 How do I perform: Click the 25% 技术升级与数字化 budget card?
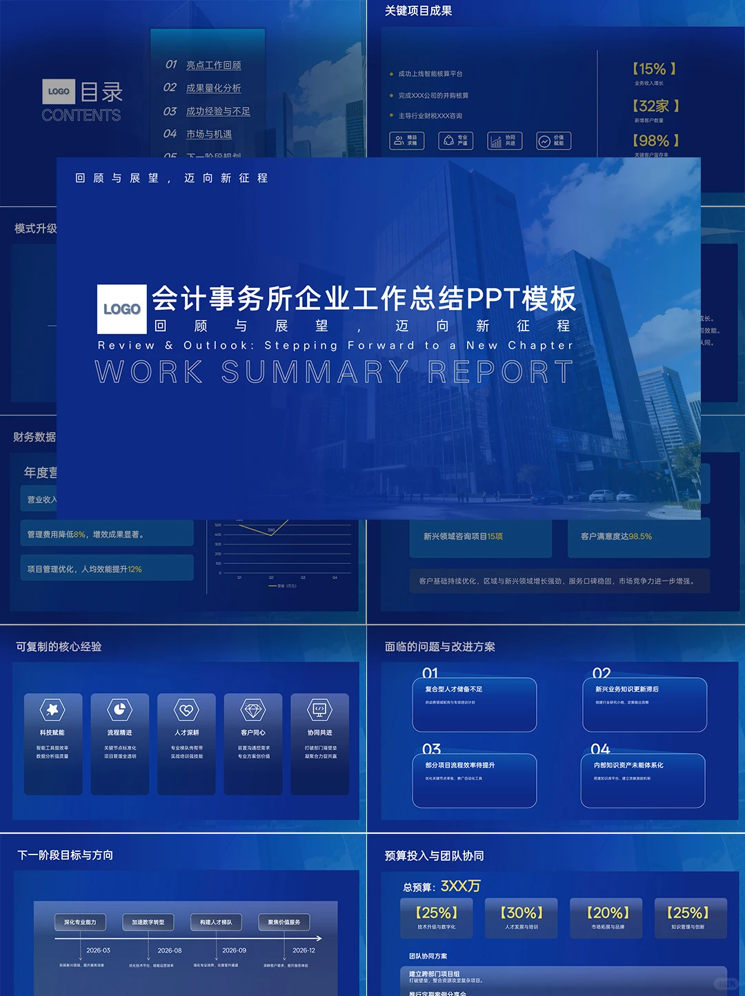pos(437,918)
